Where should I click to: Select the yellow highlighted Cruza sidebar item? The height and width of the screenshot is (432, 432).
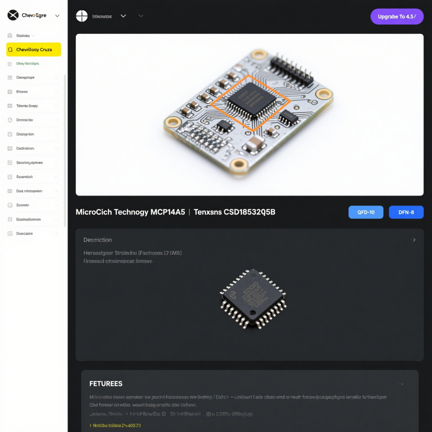(34, 50)
